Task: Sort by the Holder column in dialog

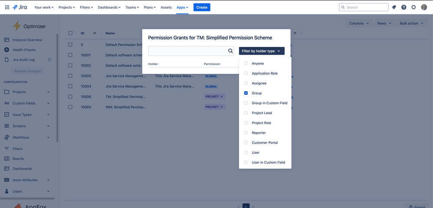Action: [154, 64]
